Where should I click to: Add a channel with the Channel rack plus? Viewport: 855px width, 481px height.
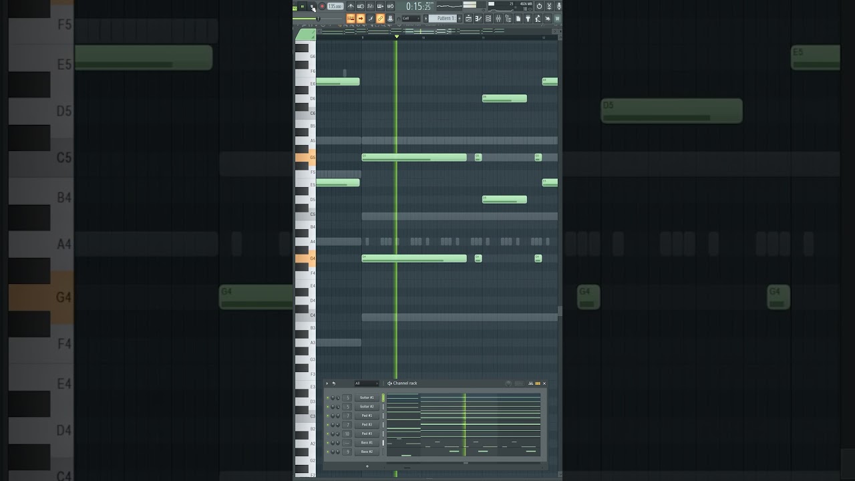point(367,466)
